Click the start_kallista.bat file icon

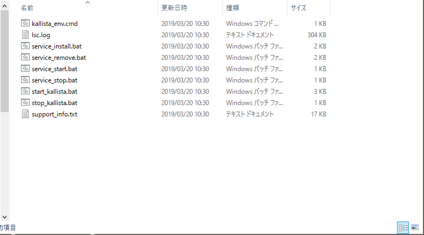click(25, 91)
